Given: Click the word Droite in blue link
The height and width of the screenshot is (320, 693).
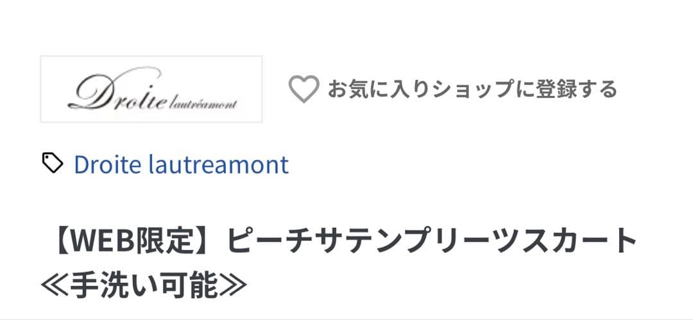Looking at the screenshot, I should [x=107, y=164].
